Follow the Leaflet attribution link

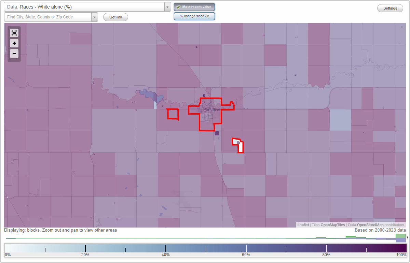(x=303, y=225)
